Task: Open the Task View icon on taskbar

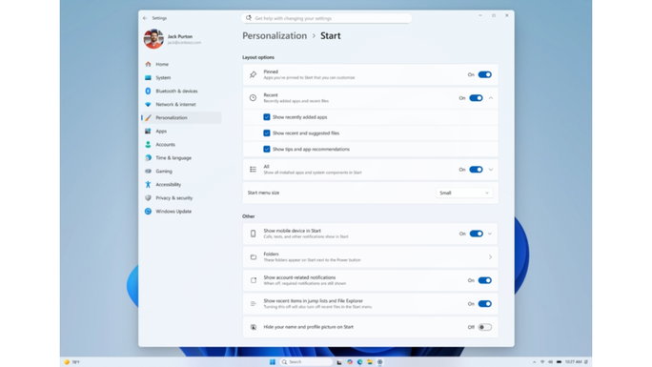Action: click(x=339, y=362)
